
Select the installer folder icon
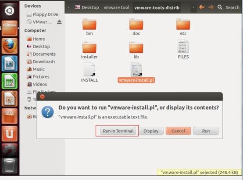[x=89, y=47]
